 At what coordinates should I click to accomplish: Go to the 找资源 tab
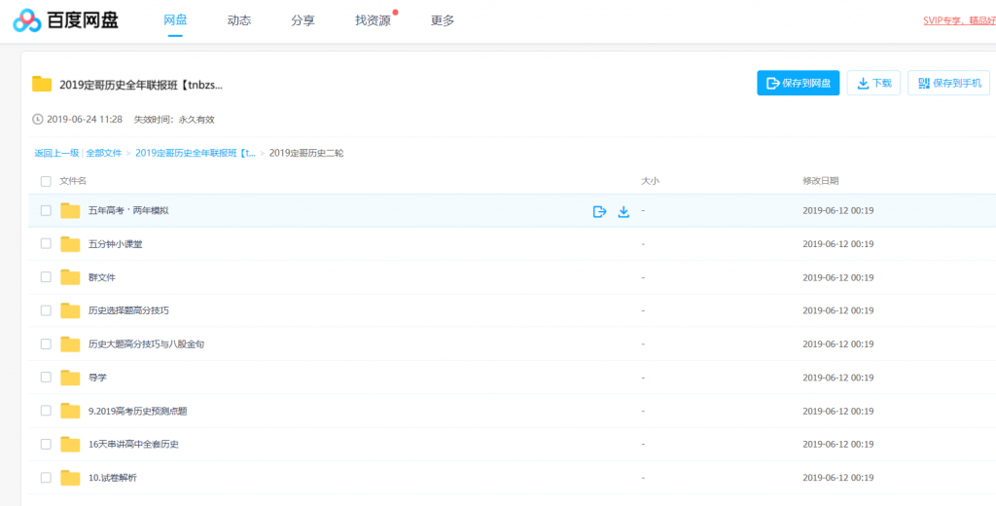[x=373, y=20]
